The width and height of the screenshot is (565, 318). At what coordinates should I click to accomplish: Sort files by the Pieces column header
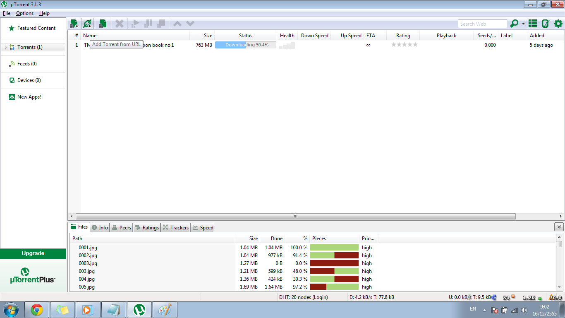click(335, 238)
